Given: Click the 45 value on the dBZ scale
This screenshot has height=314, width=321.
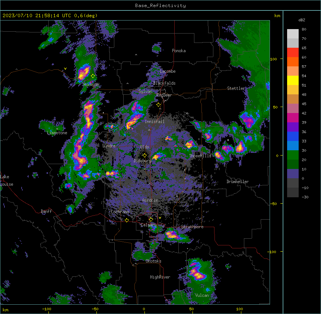Looking at the screenshot, I should [304, 104].
